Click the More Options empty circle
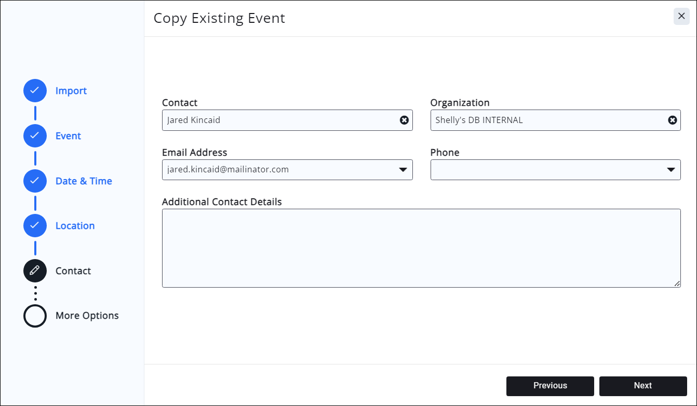Screen dimensions: 697x406 pyautogui.click(x=35, y=316)
